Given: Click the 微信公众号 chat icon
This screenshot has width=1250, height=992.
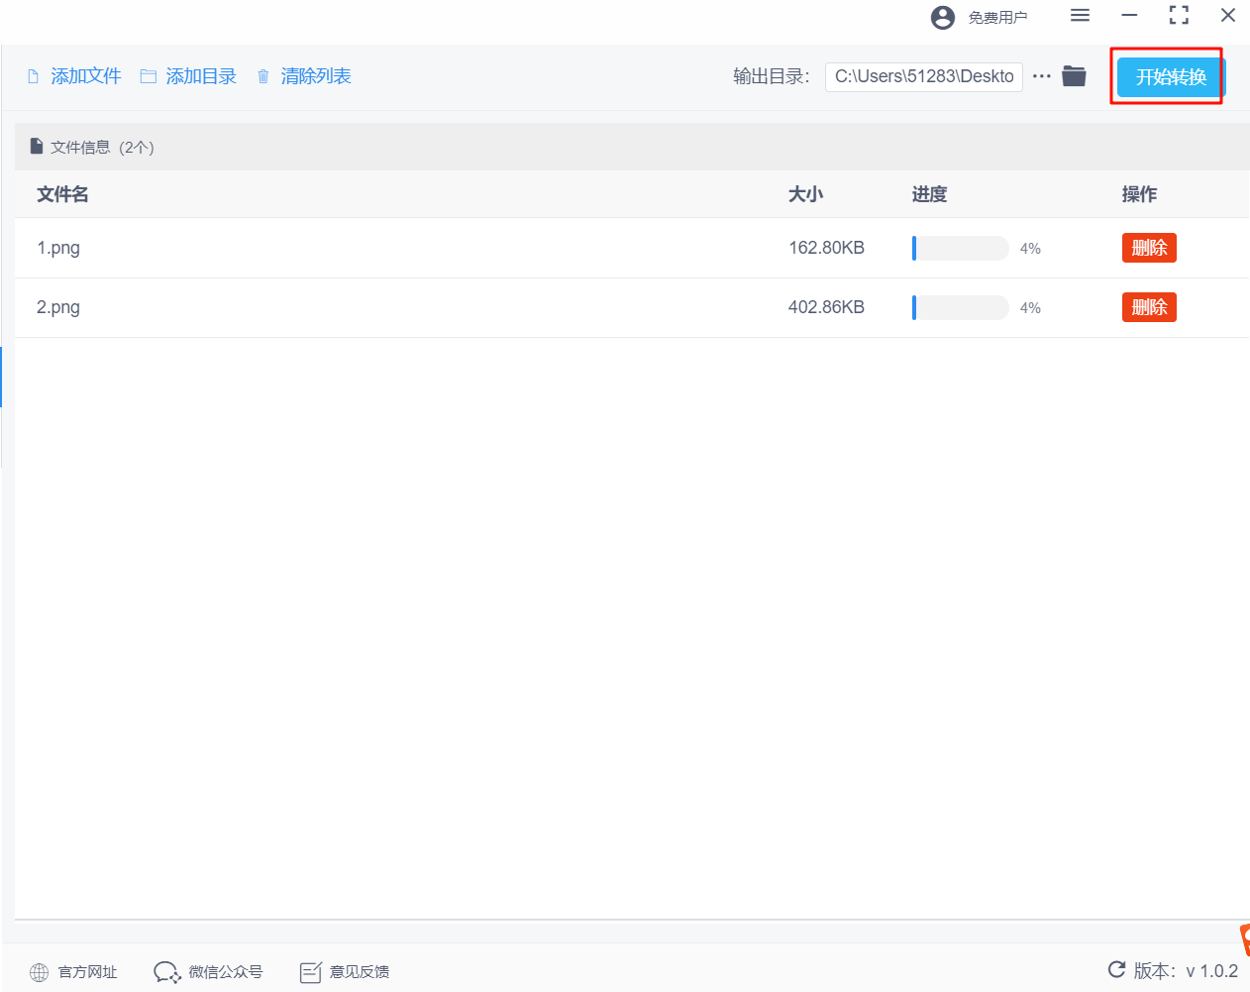Looking at the screenshot, I should coord(166,972).
